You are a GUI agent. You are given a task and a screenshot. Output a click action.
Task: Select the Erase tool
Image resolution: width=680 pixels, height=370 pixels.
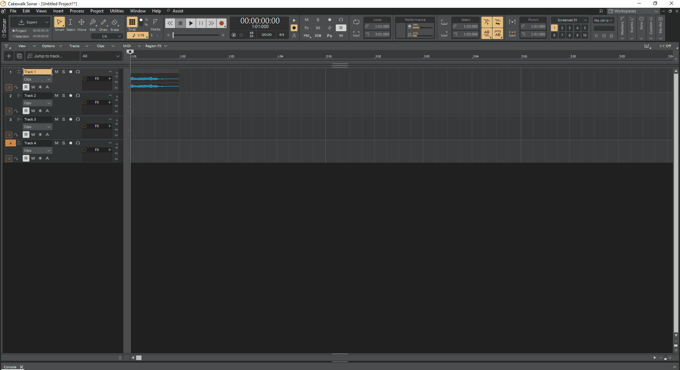115,22
